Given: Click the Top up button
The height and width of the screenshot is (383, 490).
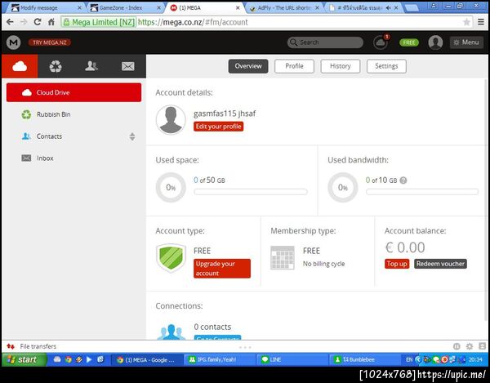Looking at the screenshot, I should coord(397,264).
